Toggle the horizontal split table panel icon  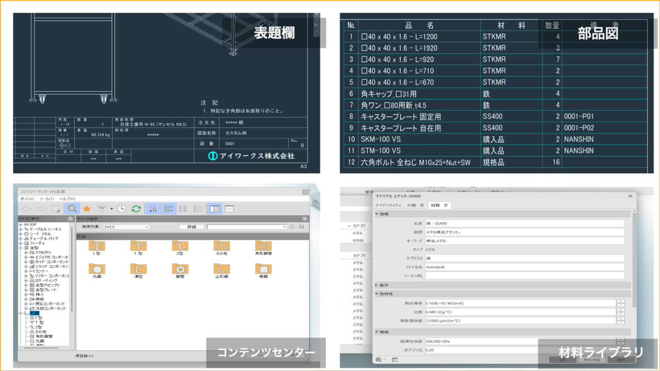(x=229, y=209)
